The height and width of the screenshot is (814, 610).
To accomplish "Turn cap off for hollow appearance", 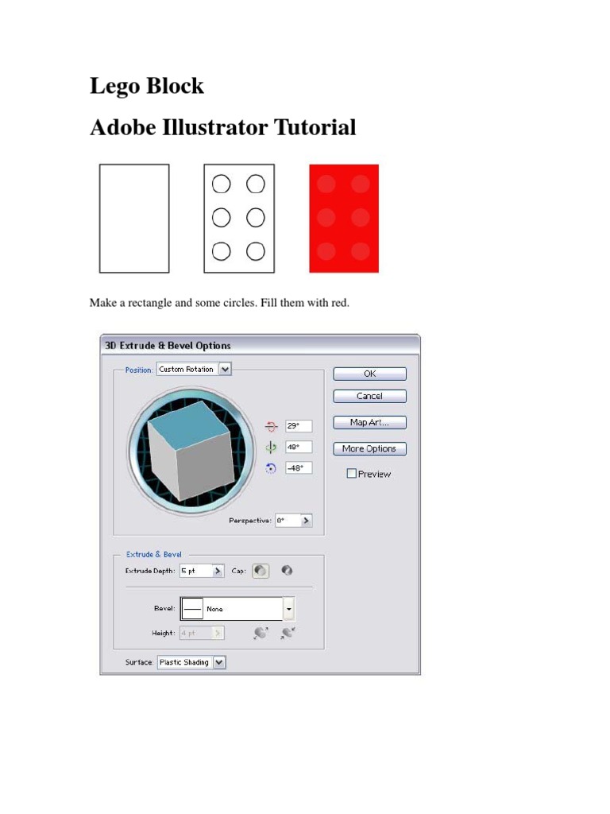I will point(287,571).
